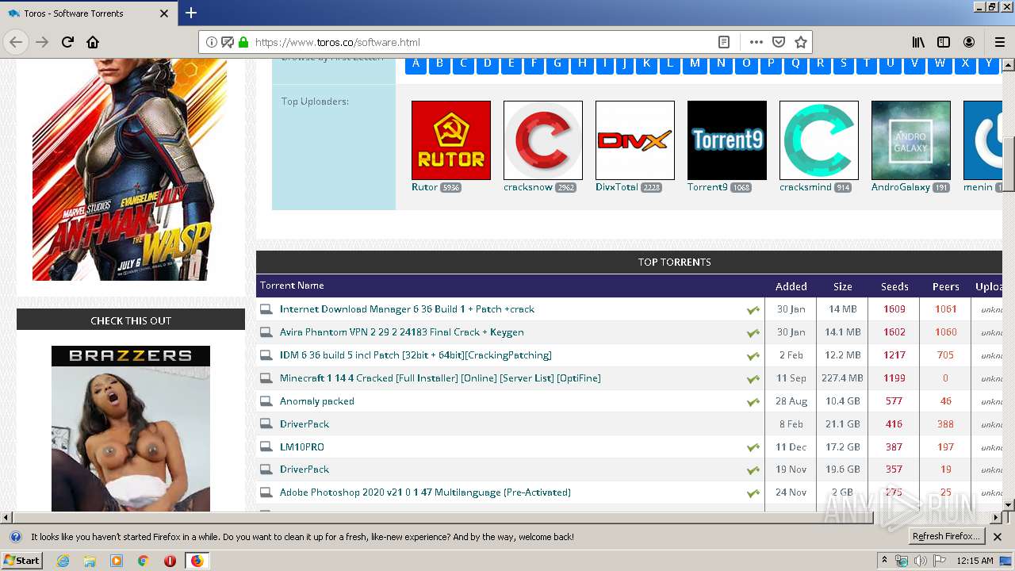This screenshot has height=571, width=1015.
Task: Launch Internet Explorer from taskbar
Action: click(63, 561)
